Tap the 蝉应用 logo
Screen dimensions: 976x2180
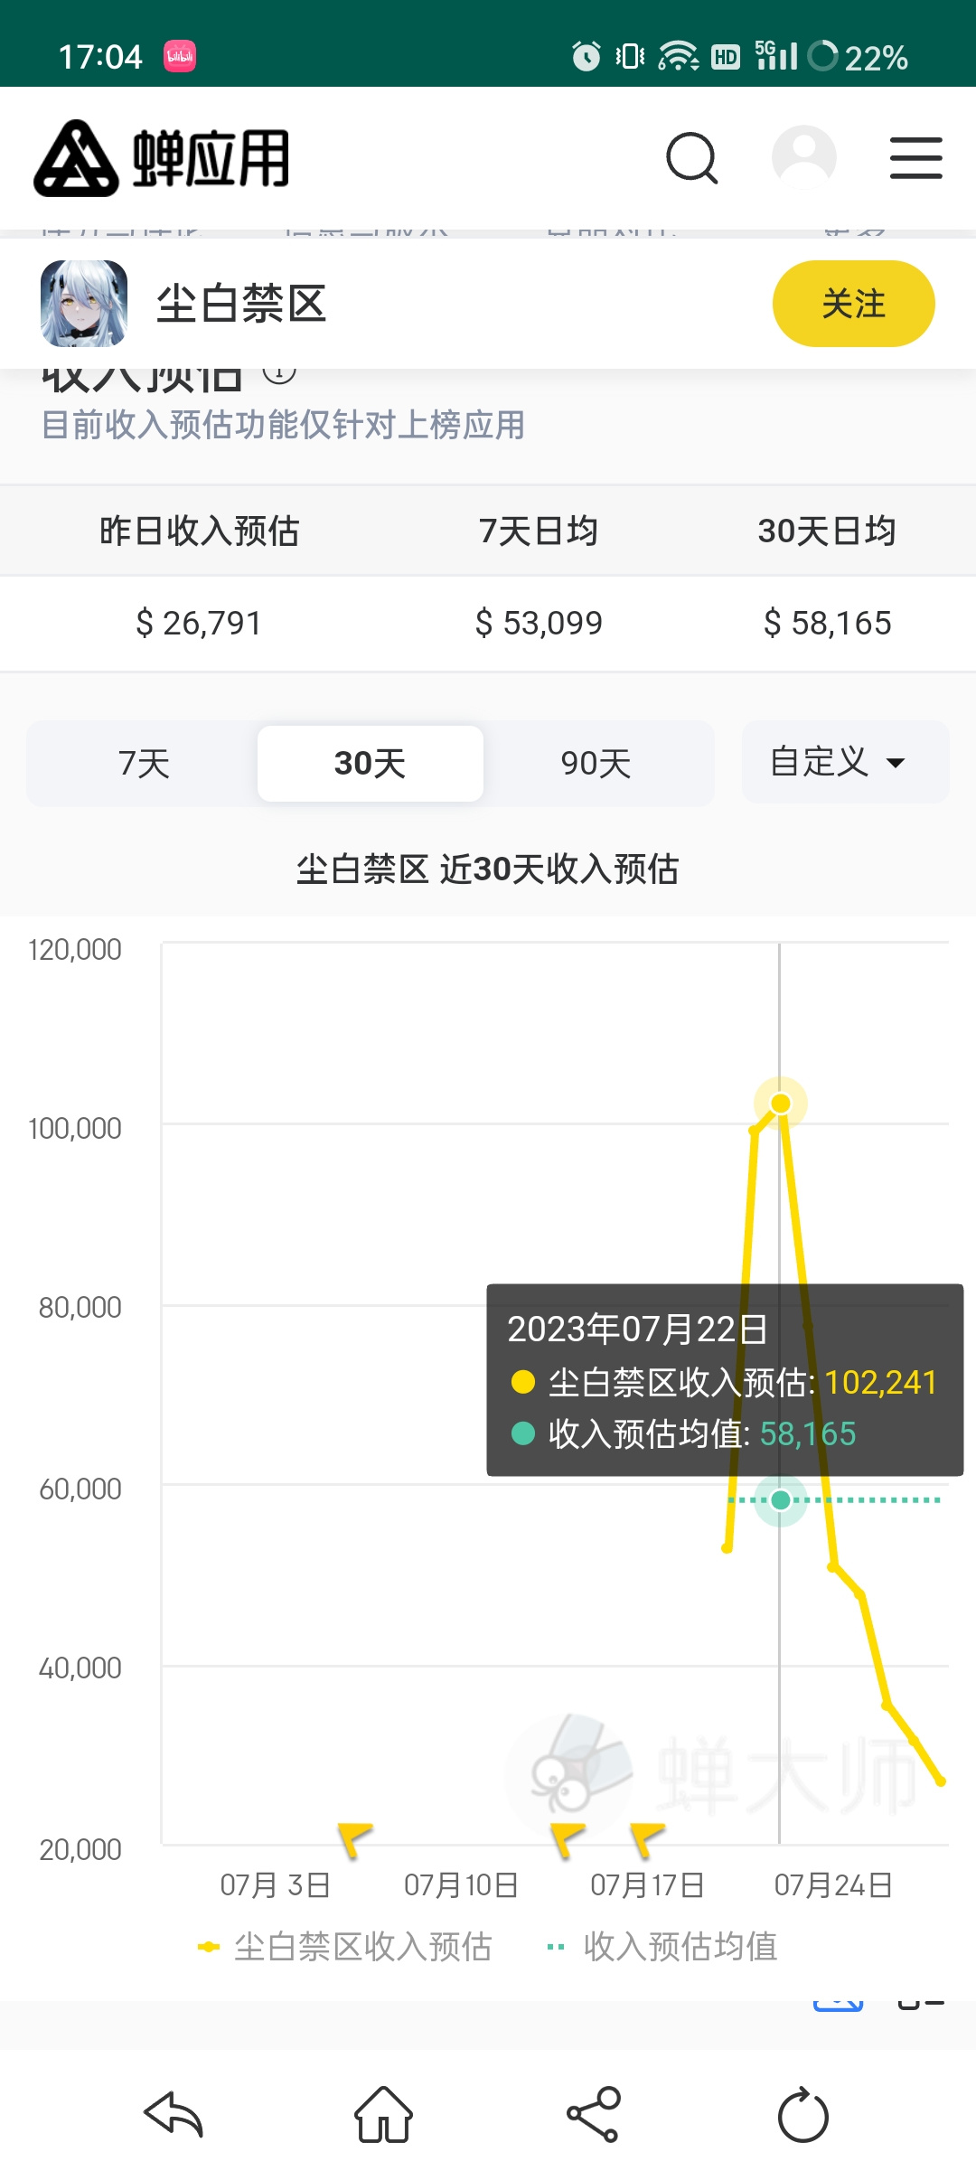162,158
